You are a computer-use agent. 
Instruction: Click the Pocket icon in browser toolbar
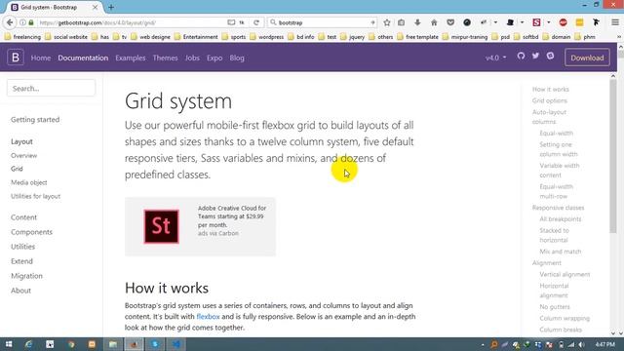click(450, 22)
